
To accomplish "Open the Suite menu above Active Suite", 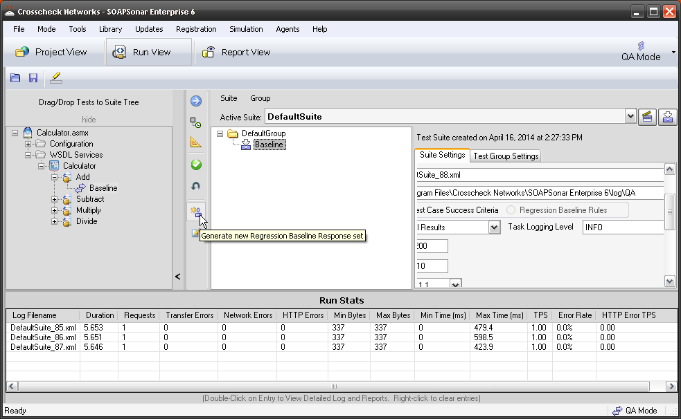I will pyautogui.click(x=229, y=98).
